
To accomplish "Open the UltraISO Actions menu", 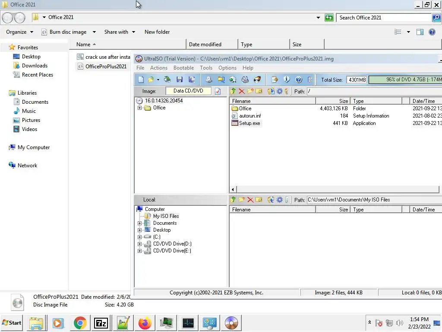I will 159,68.
